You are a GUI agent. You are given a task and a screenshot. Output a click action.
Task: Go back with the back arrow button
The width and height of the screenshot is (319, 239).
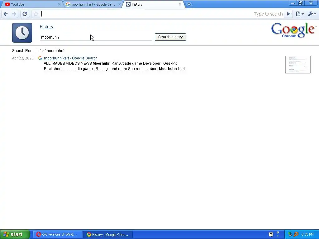[x=6, y=14]
